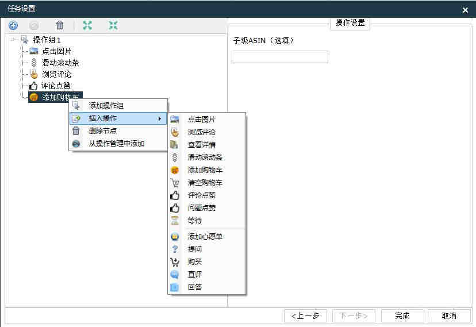Click the 购买 shopping cart icon
Viewport: 476px width, 327px height.
pos(175,261)
